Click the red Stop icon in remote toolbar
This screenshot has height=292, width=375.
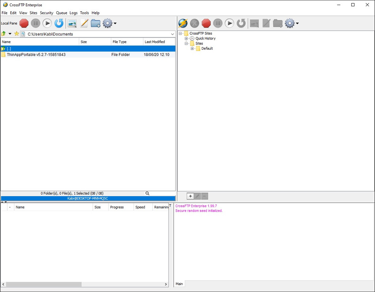206,23
